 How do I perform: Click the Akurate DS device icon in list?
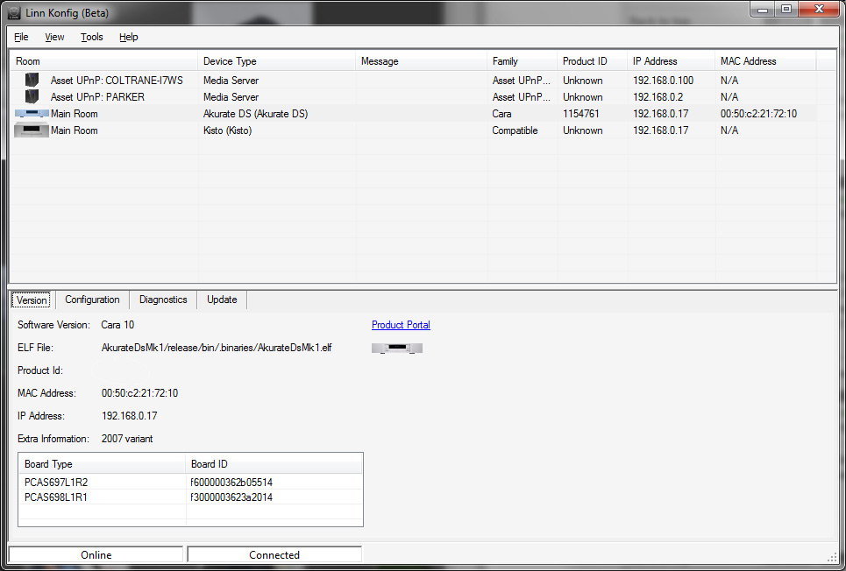point(32,114)
